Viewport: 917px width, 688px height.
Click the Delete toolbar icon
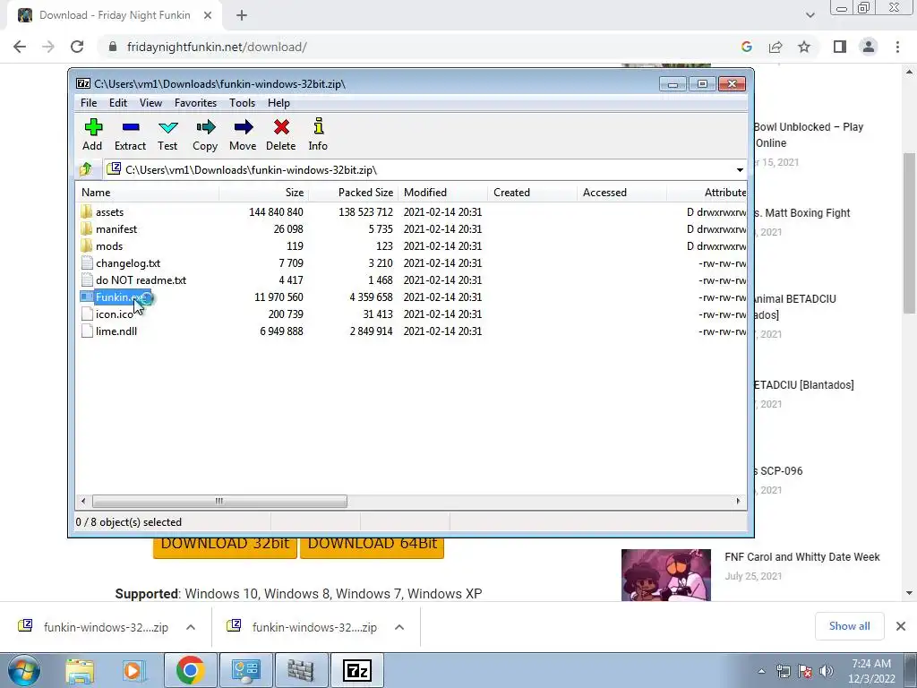tap(280, 134)
